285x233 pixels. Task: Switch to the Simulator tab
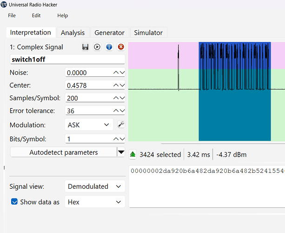coord(148,33)
